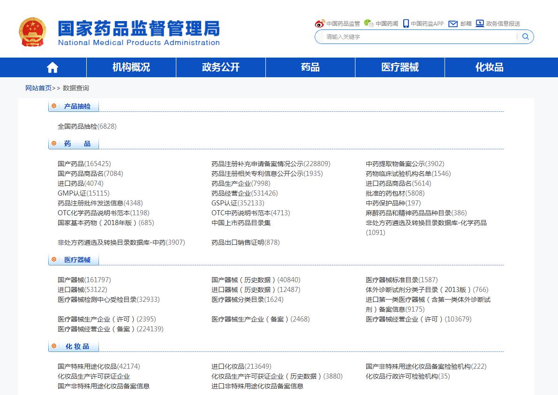Click the 医疗器械 section bullet icon
Image resolution: width=558 pixels, height=395 pixels.
point(54,260)
